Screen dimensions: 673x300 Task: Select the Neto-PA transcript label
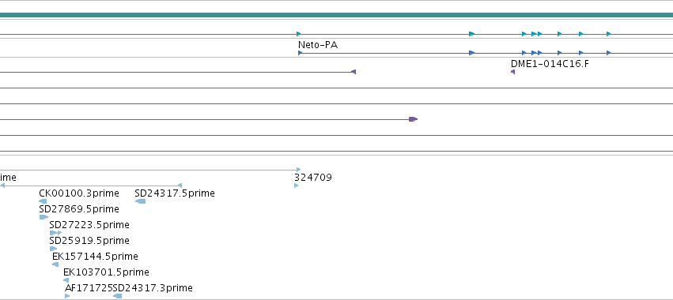[318, 44]
